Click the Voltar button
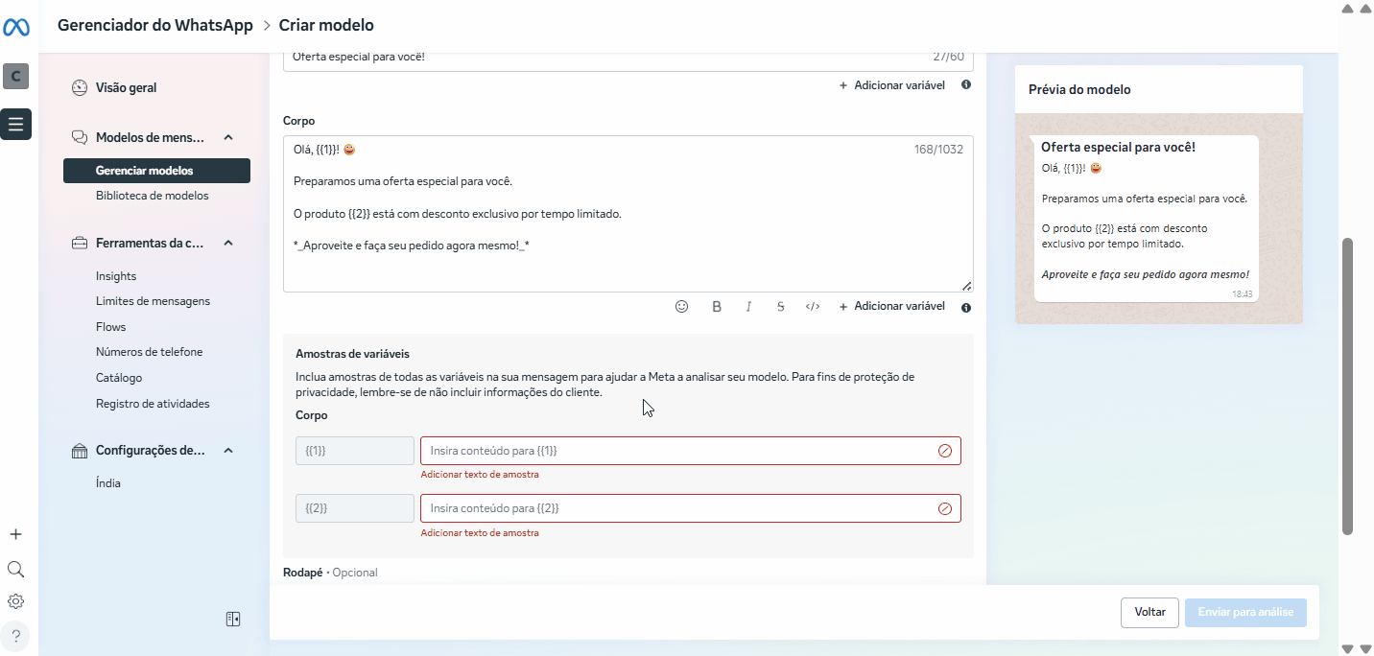Viewport: 1374px width, 656px height. pyautogui.click(x=1149, y=612)
